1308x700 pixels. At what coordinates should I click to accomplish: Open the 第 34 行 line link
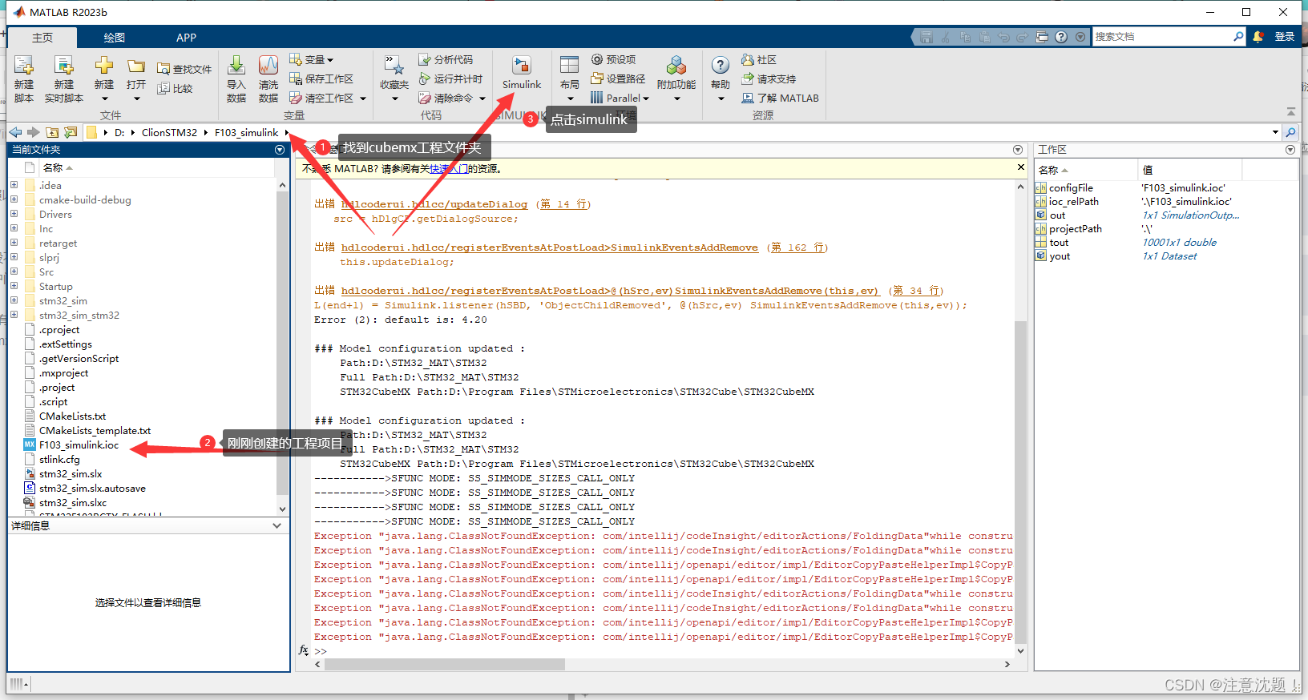tap(915, 291)
